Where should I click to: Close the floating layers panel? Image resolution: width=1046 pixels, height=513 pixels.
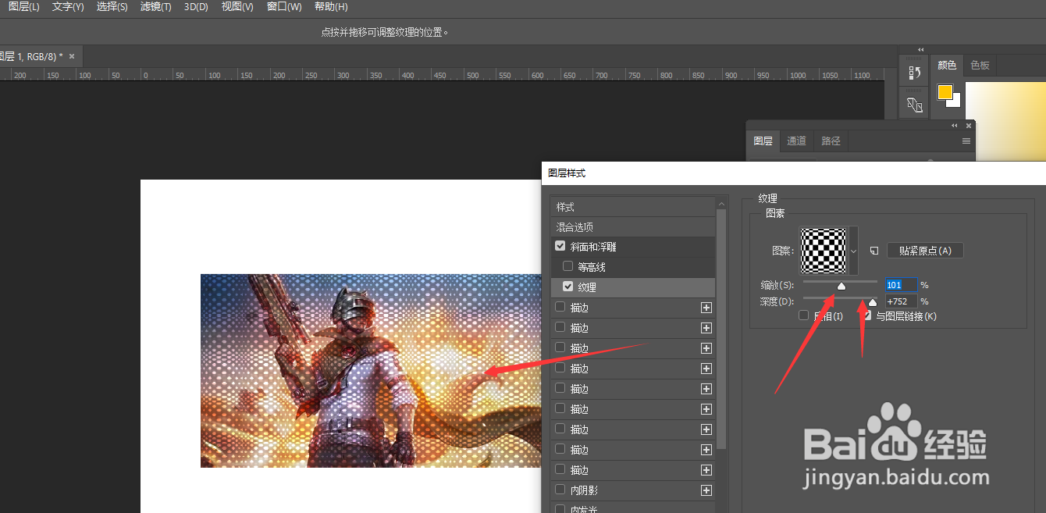click(969, 126)
